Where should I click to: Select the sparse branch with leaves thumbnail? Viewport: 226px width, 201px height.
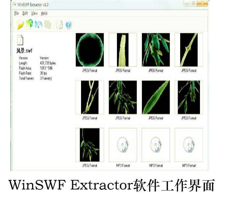coord(189,97)
